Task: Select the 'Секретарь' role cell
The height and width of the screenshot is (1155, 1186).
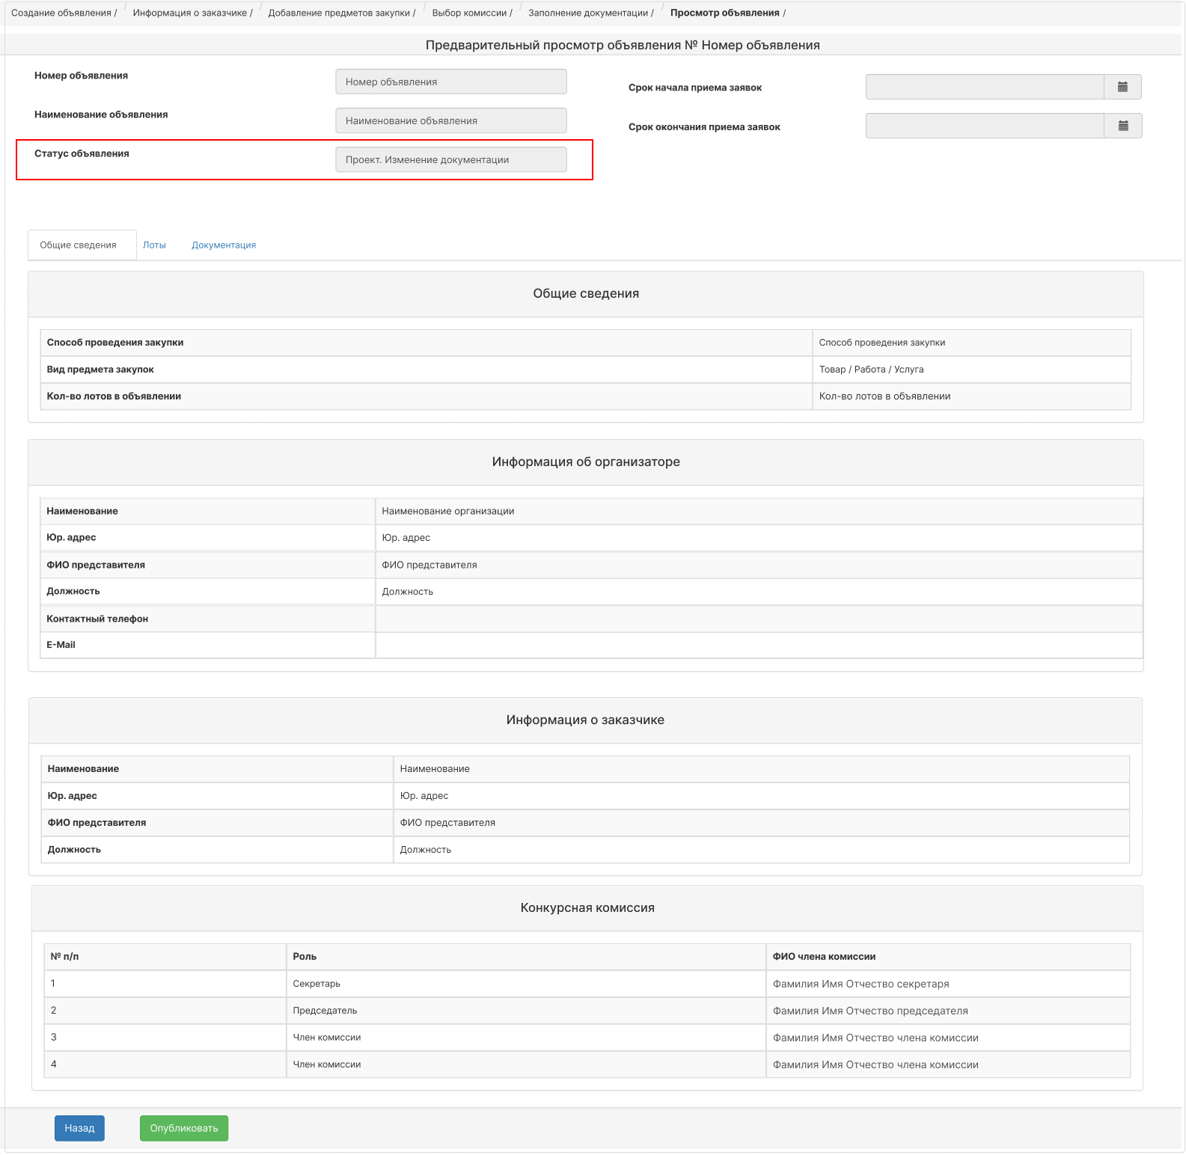Action: coord(525,984)
